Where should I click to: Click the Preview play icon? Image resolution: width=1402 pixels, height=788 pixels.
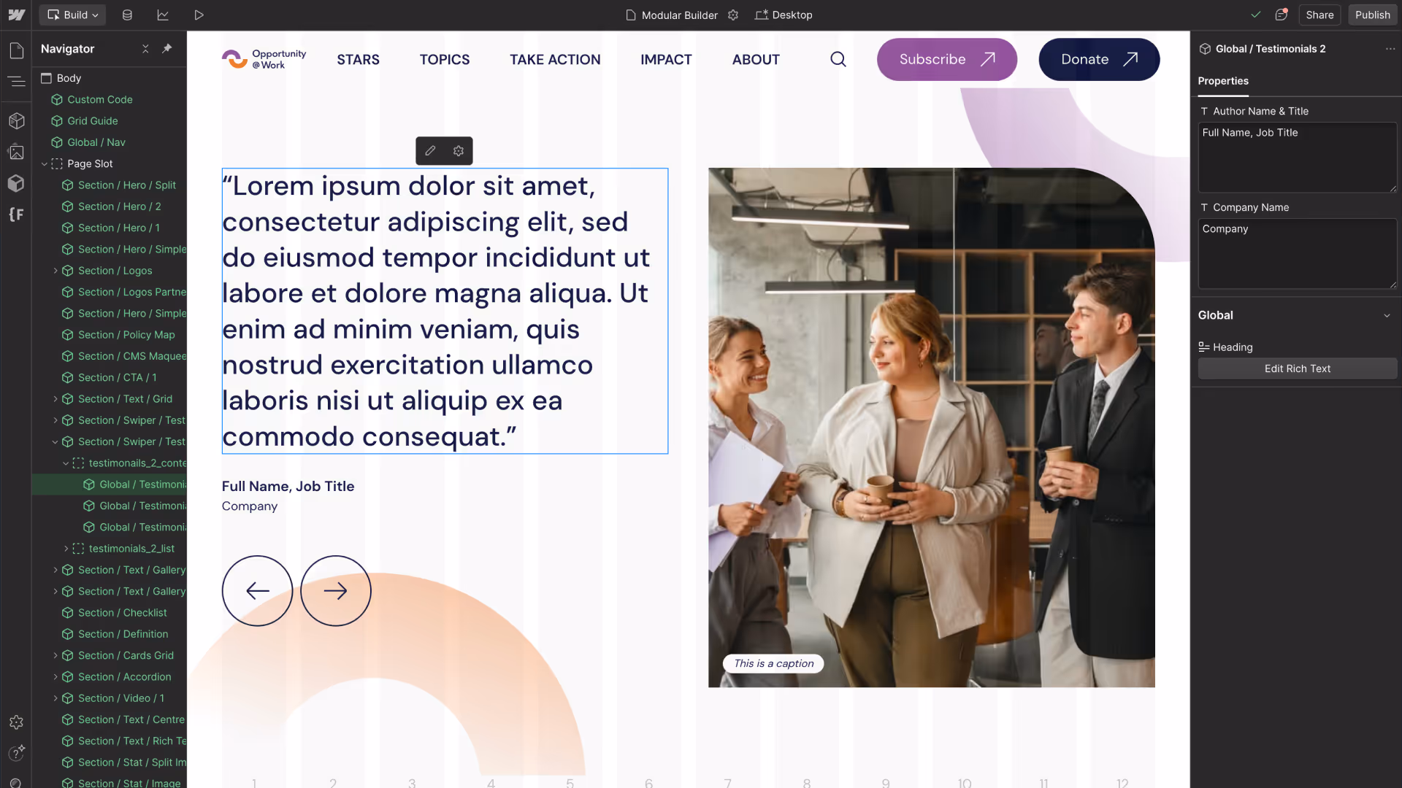tap(199, 15)
